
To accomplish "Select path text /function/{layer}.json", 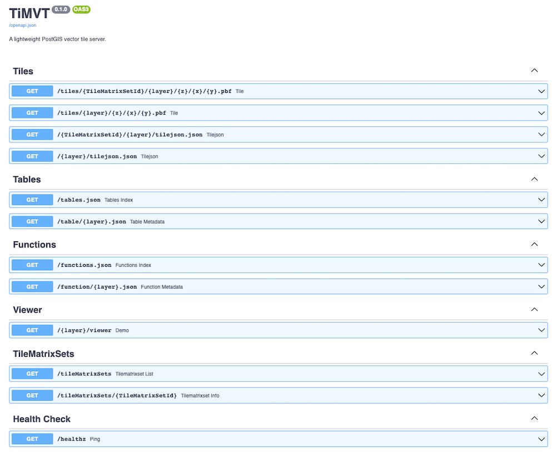I will point(97,287).
